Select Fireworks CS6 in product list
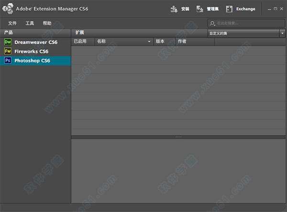The width and height of the screenshot is (287, 212). coord(35,52)
